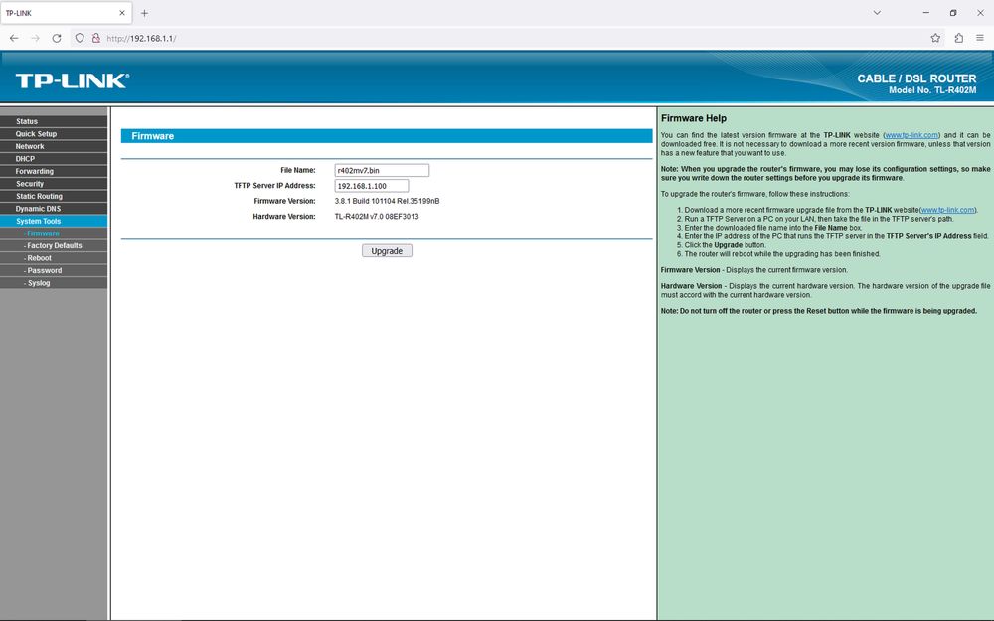This screenshot has height=621, width=994.
Task: Reload the page with the refresh icon
Action: coord(57,38)
